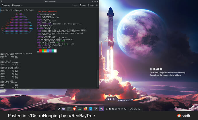Click the acpitz-acpi-0 sensor heading
198x120 pixels.
(6, 61)
